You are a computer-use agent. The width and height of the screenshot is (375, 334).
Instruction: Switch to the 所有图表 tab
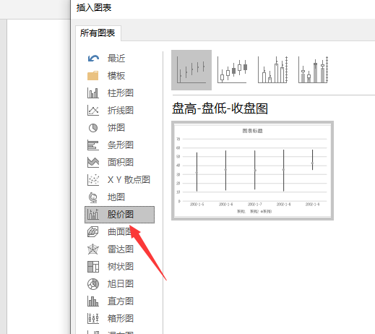coord(98,33)
